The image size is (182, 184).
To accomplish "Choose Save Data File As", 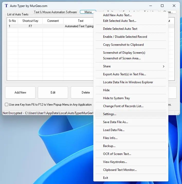I will coord(131,122).
